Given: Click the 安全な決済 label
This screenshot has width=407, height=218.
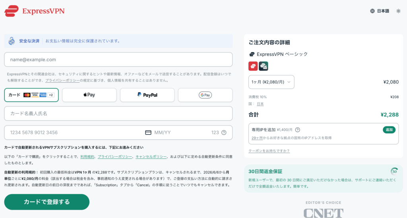Looking at the screenshot, I should point(29,41).
